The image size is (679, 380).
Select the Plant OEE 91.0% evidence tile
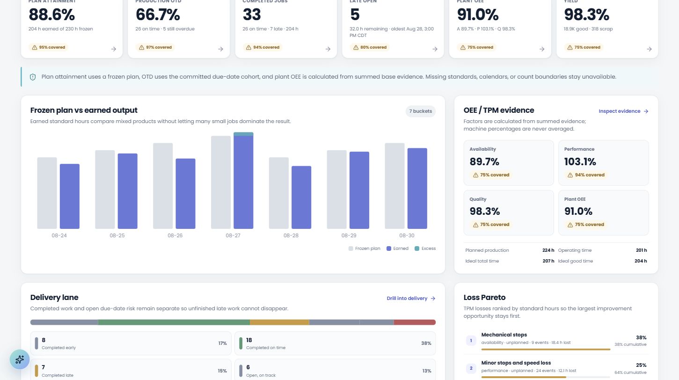(604, 212)
